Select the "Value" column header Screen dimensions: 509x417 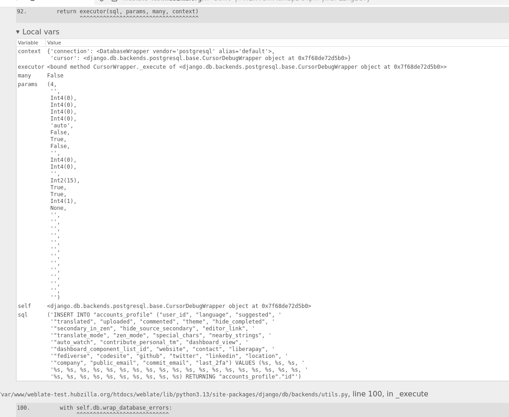(x=54, y=43)
